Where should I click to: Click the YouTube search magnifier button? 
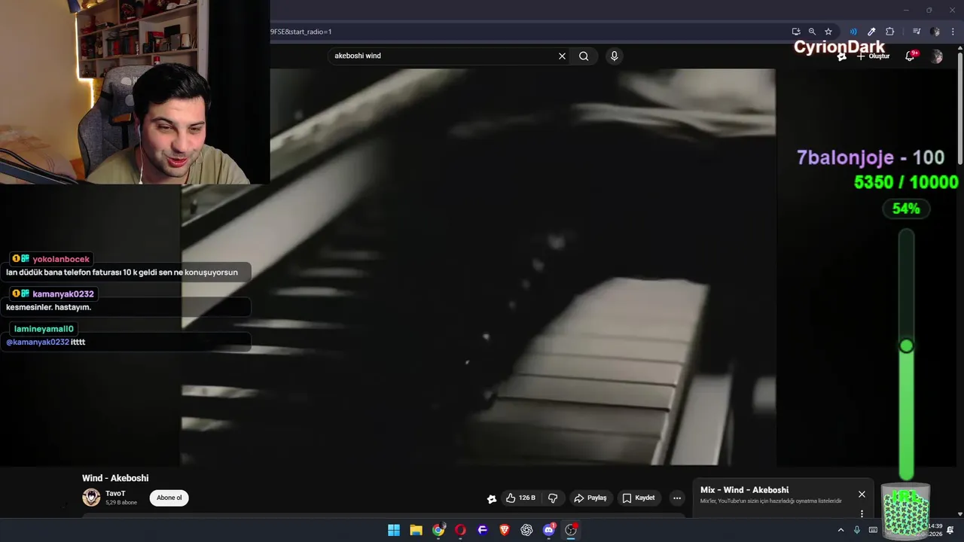tap(584, 56)
